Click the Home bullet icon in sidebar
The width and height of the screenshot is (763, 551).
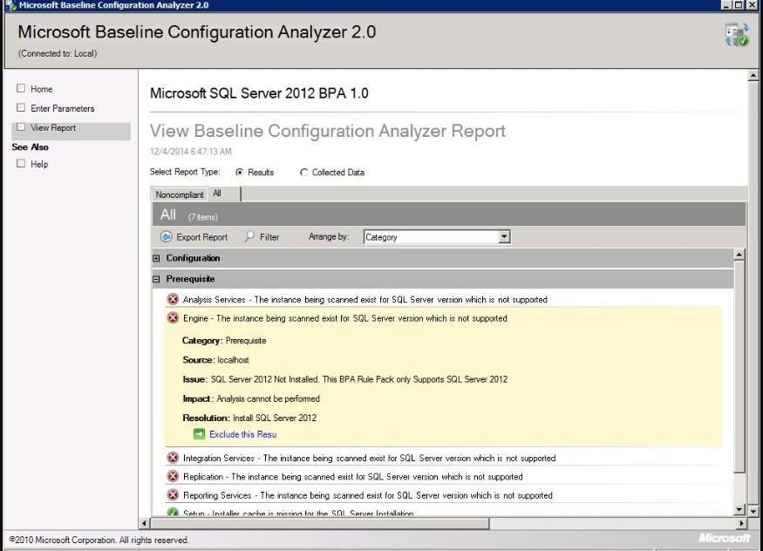tap(20, 88)
